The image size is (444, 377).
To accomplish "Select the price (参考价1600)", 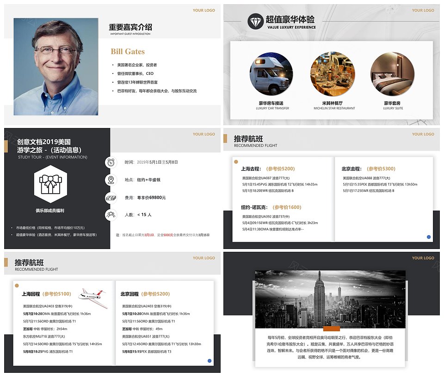I will coord(287,207).
